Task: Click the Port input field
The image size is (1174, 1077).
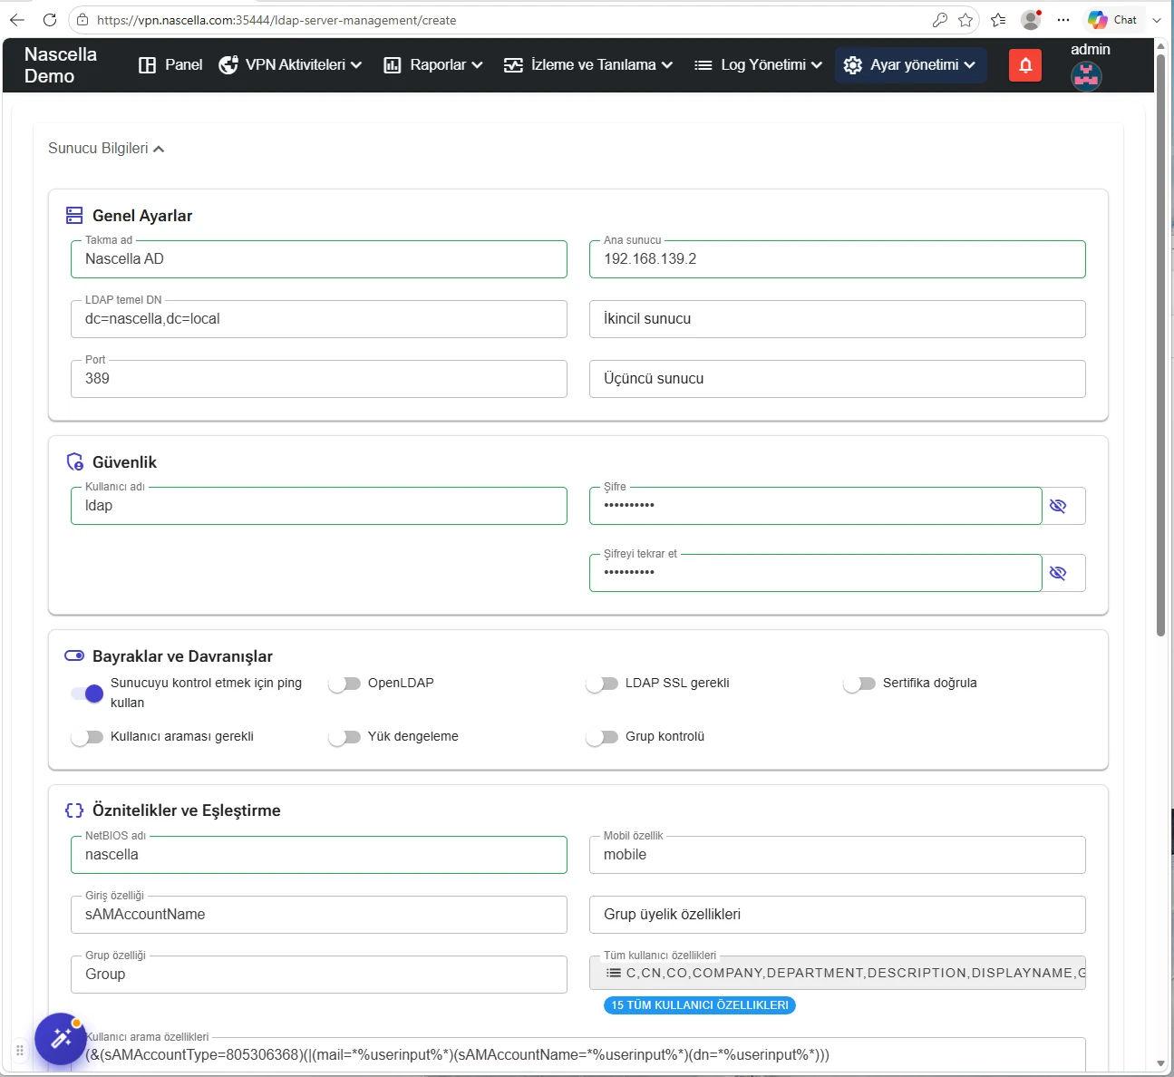Action: click(319, 379)
